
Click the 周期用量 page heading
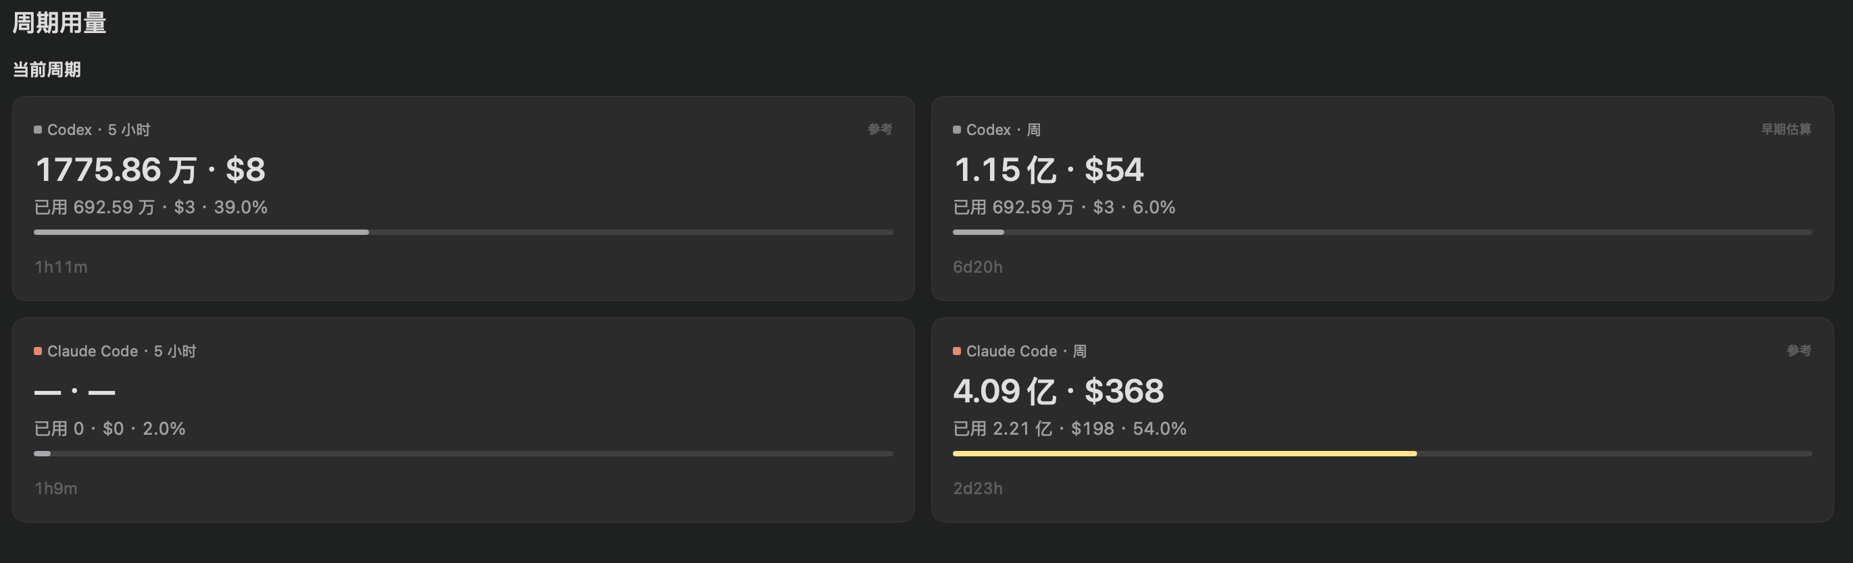[x=59, y=23]
